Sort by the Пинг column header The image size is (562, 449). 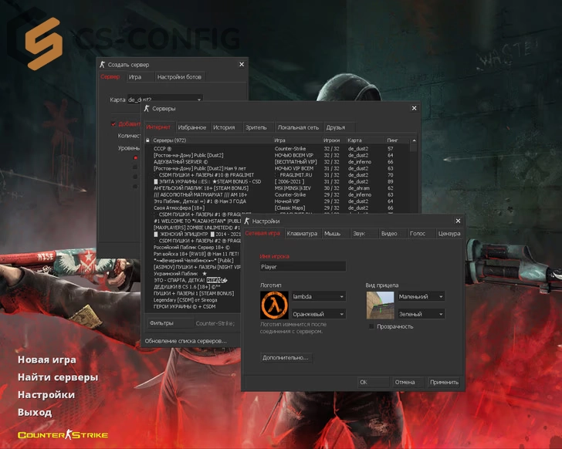pyautogui.click(x=397, y=140)
